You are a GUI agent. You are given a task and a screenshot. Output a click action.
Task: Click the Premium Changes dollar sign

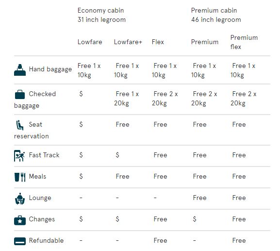point(195,219)
